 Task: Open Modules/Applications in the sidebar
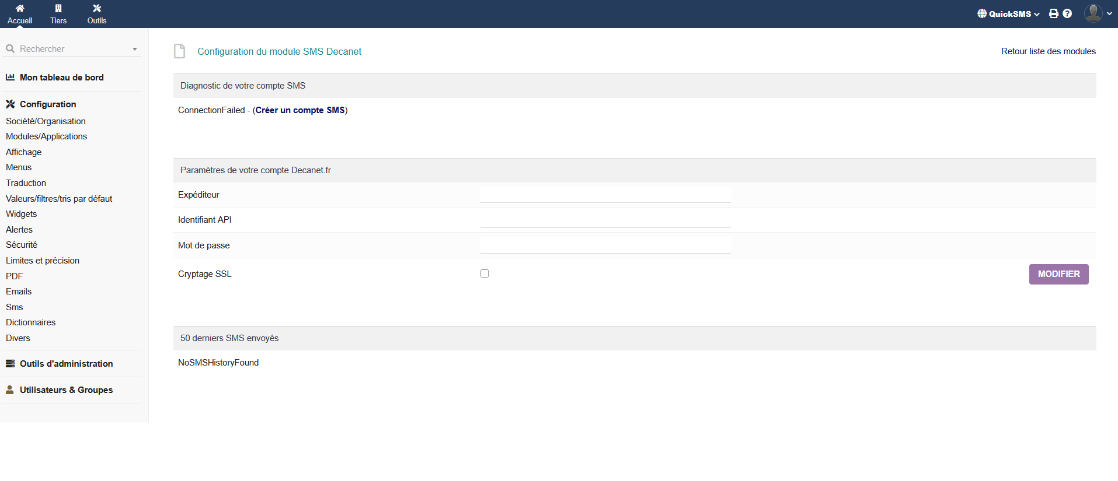[46, 136]
